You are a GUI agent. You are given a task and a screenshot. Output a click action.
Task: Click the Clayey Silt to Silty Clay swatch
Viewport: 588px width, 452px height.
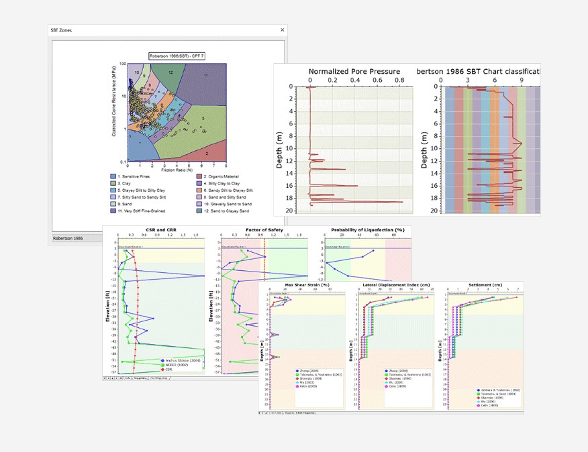click(113, 190)
